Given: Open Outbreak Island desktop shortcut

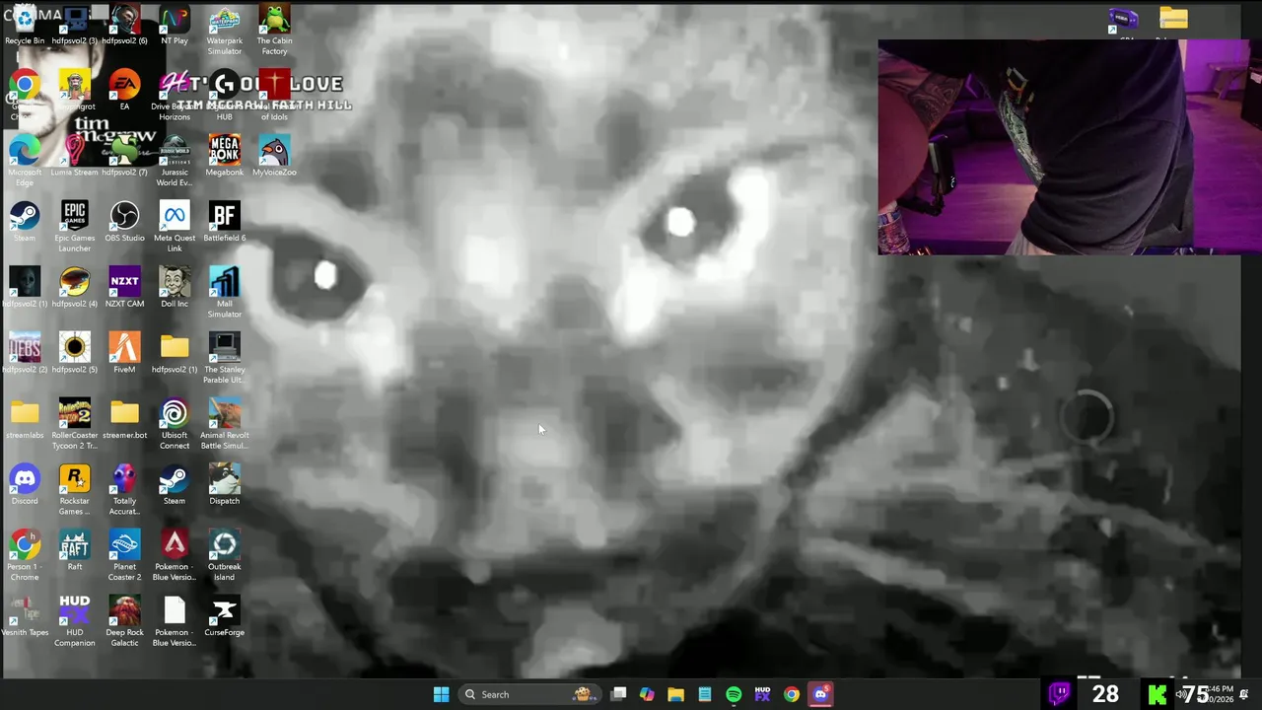Looking at the screenshot, I should click(x=224, y=556).
